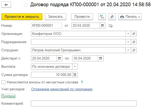The width and height of the screenshot is (152, 109).
Task: Open calculator for Сумма договора field
Action: tap(75, 75)
